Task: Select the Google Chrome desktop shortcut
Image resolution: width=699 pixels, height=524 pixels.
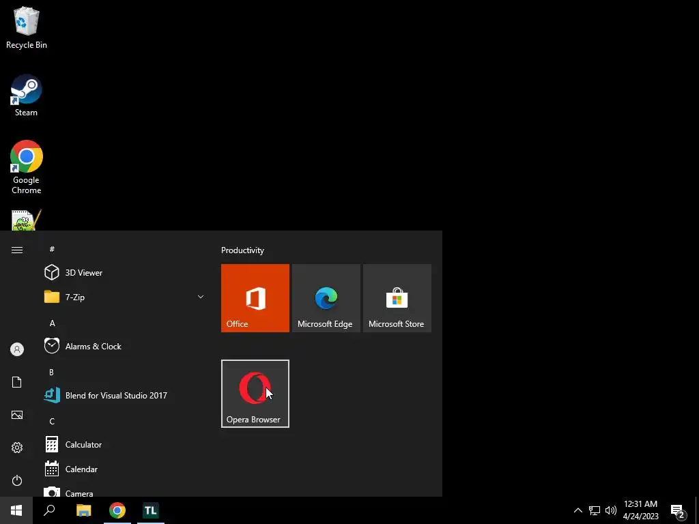Action: 27,167
